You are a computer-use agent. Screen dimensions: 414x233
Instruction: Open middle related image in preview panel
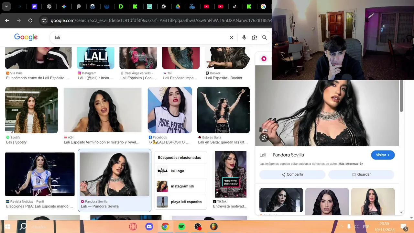coord(327,201)
